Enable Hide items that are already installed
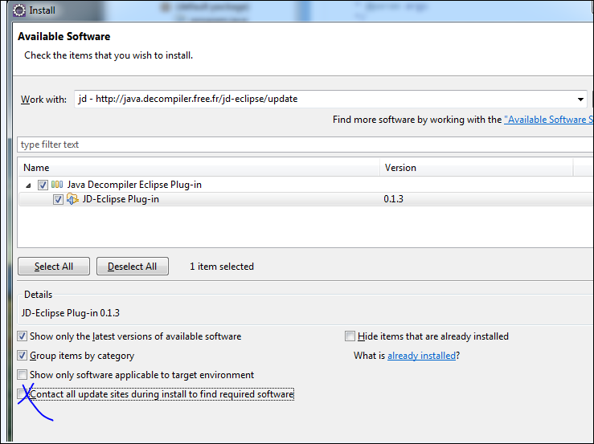The height and width of the screenshot is (444, 594). click(x=350, y=336)
